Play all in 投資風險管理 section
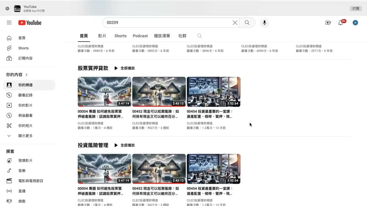Viewport: 367px width, 206px height. pyautogui.click(x=124, y=145)
